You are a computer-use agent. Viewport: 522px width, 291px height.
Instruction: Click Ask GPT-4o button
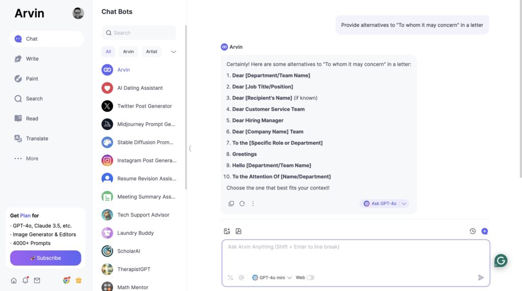coord(380,204)
